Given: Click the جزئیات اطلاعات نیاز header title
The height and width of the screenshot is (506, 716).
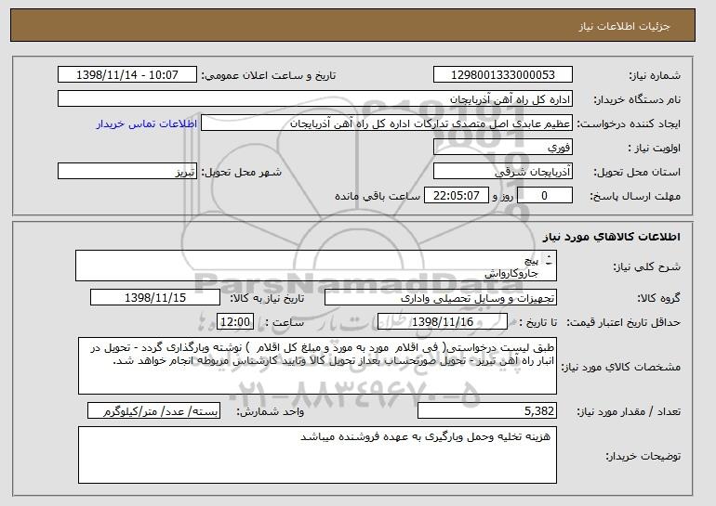Looking at the screenshot, I should coord(624,26).
